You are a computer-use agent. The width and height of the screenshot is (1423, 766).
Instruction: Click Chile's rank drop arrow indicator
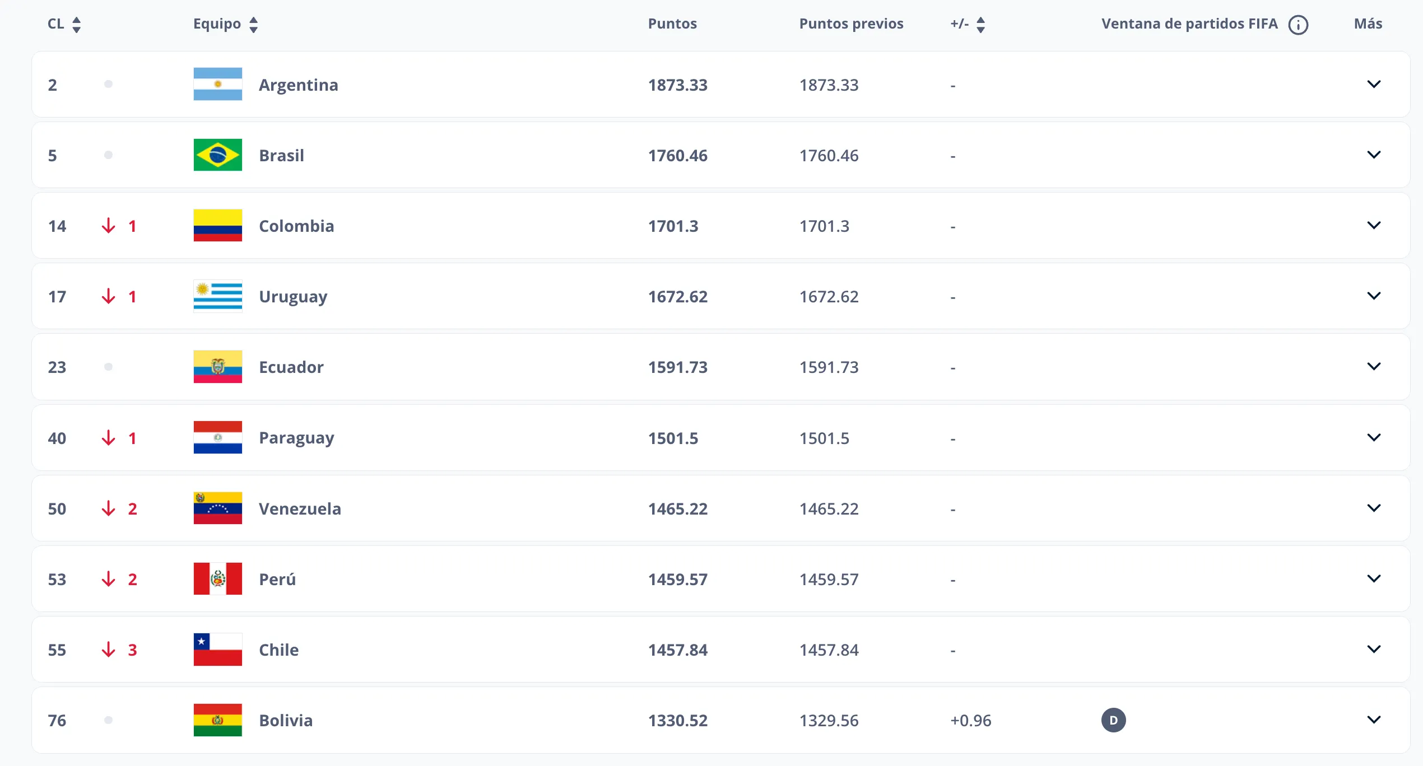tap(119, 650)
